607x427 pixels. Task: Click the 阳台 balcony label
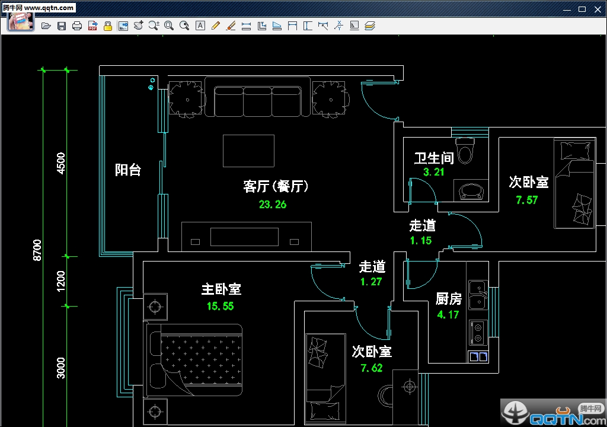pyautogui.click(x=128, y=170)
